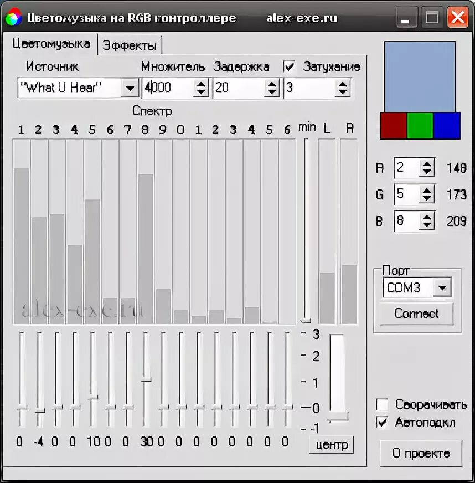Toggle the Сворачивать checkbox

(x=383, y=404)
